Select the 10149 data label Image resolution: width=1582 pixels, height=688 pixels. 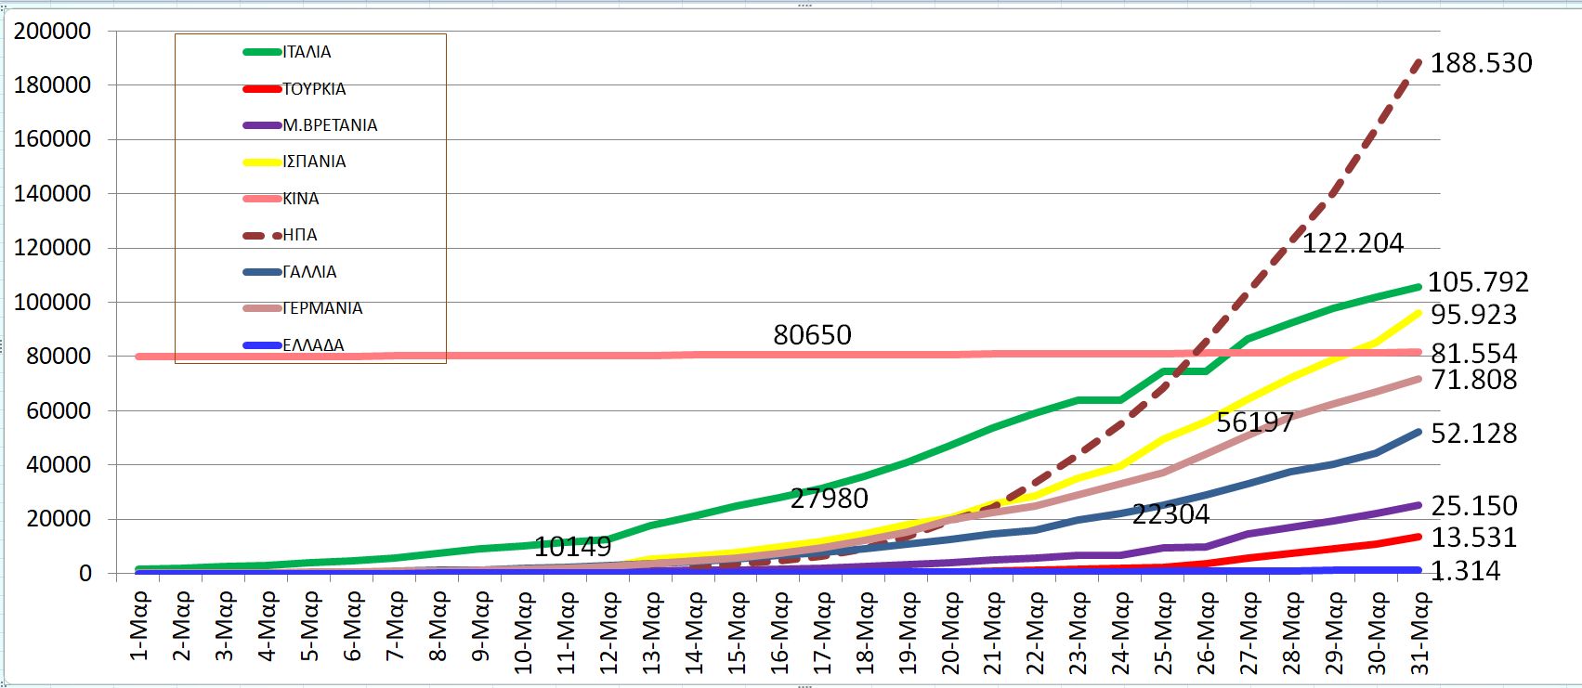pos(572,547)
